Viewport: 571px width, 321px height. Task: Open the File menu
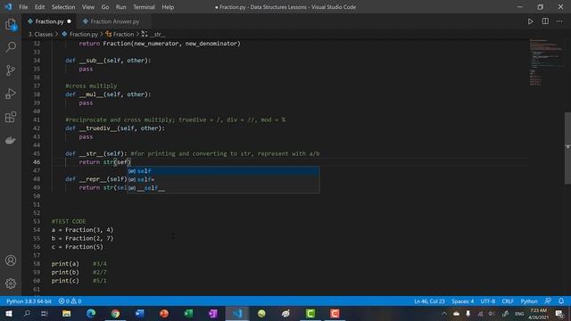click(23, 7)
